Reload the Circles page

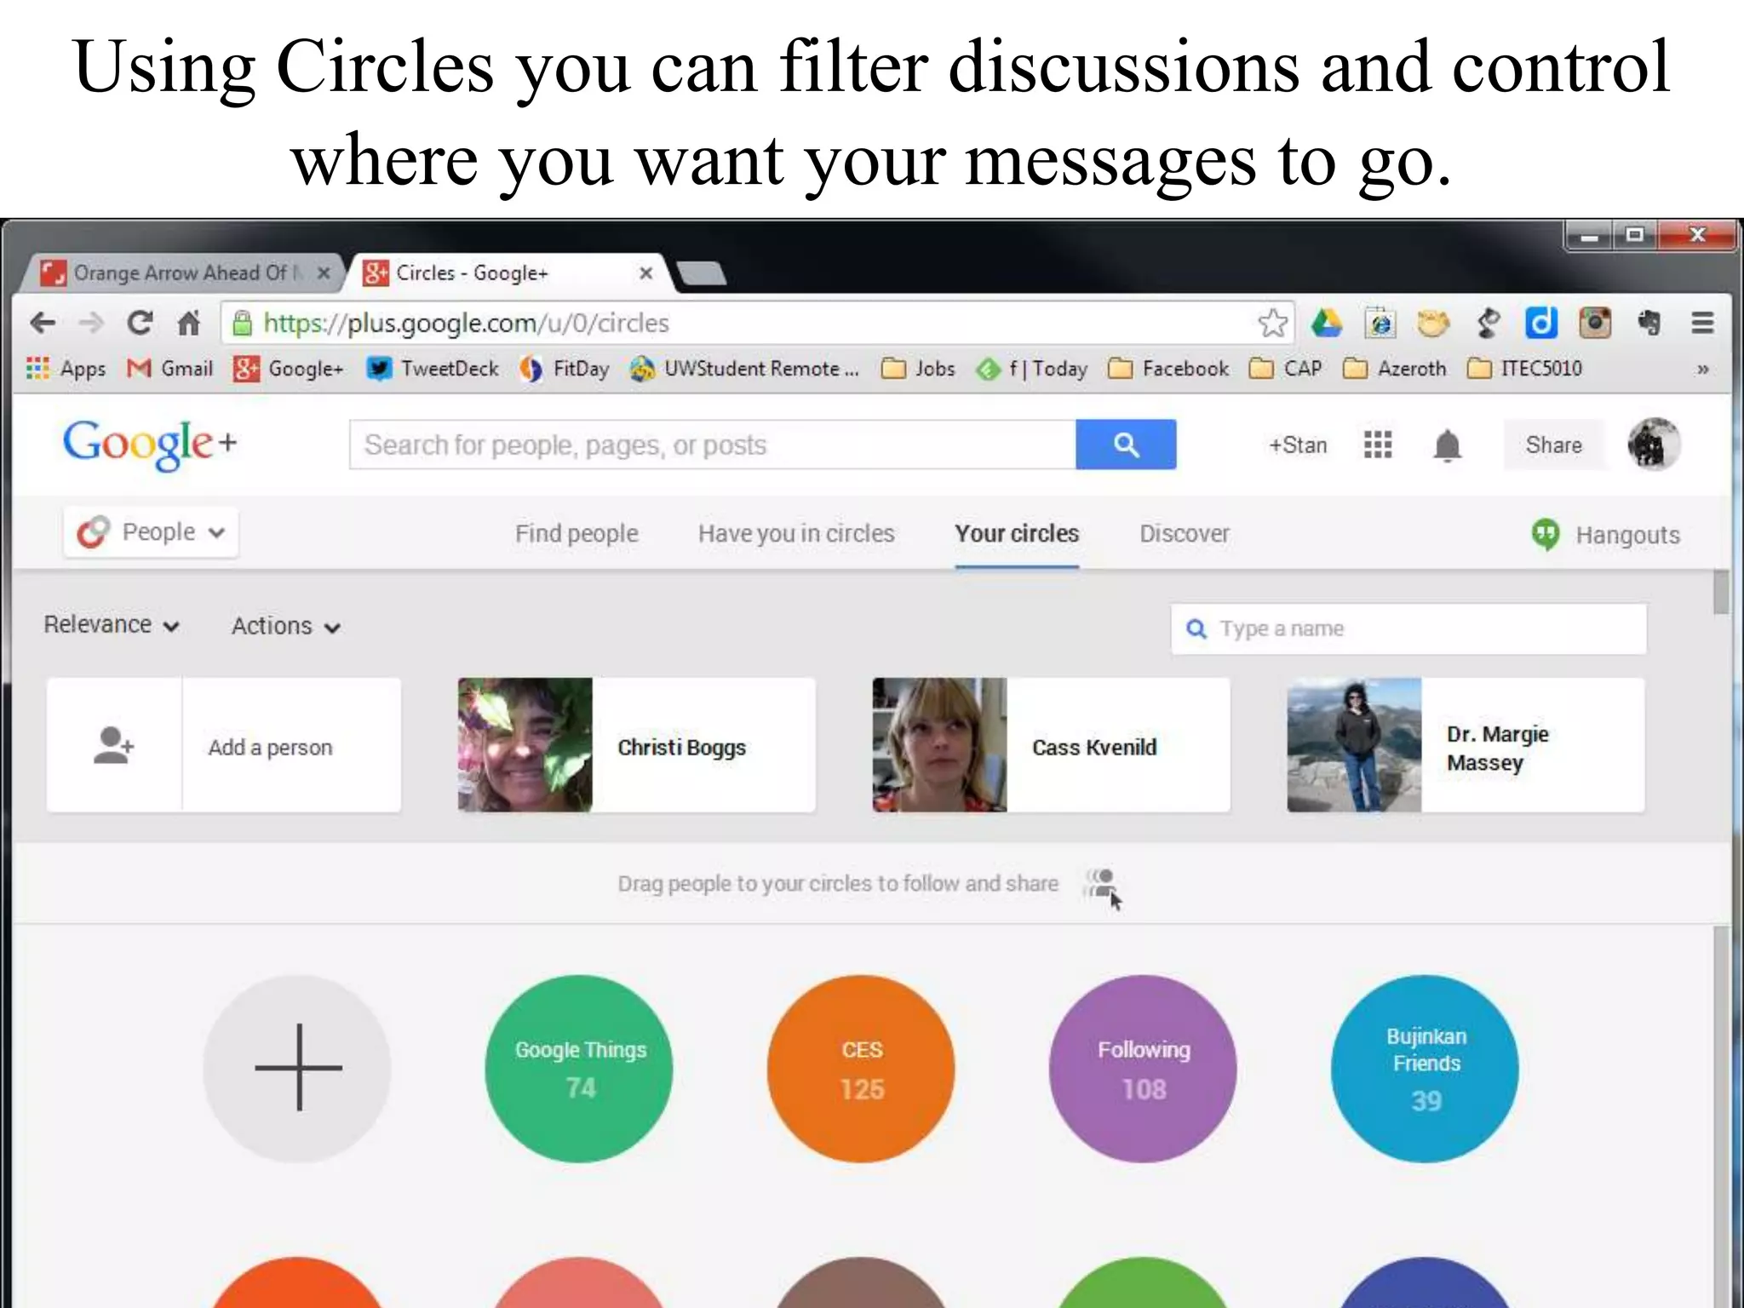(140, 323)
